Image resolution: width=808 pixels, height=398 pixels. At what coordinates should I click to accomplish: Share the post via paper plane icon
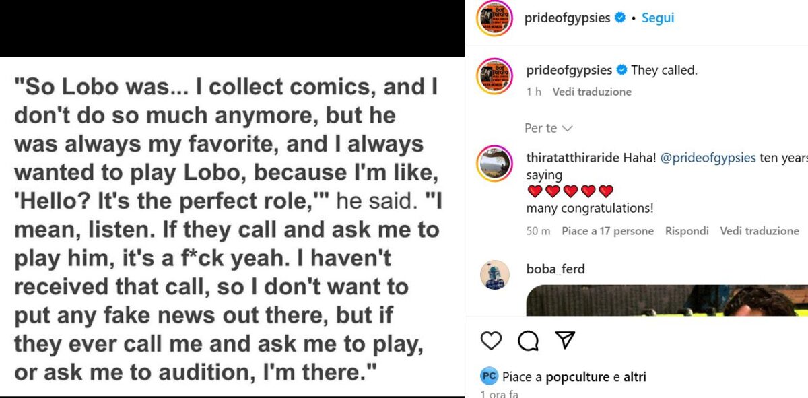click(565, 341)
